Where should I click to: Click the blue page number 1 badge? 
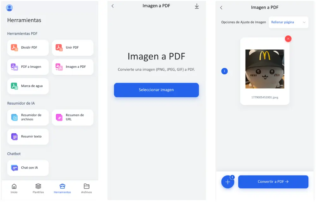tap(224, 71)
